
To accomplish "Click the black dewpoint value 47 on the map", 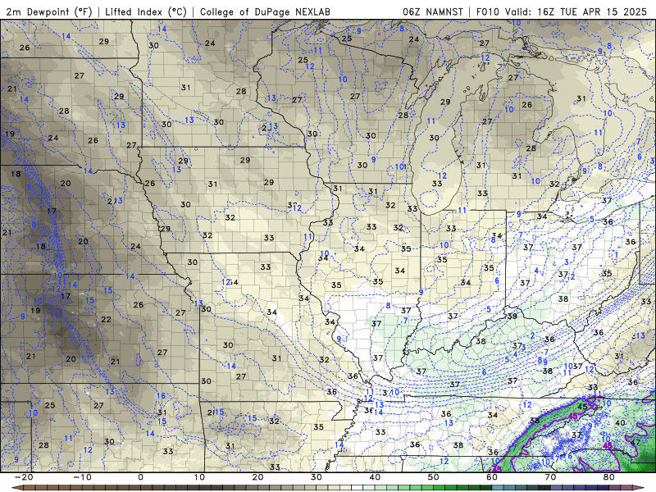I will 635,442.
